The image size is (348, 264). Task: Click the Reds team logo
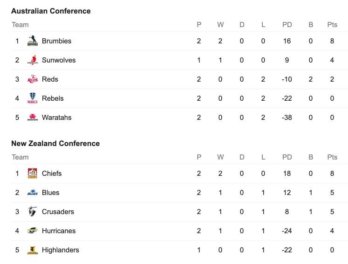[x=33, y=79]
